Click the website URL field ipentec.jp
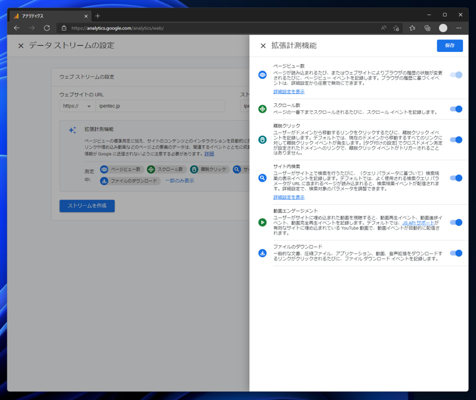Screen dimensions: 476x400 coord(160,106)
